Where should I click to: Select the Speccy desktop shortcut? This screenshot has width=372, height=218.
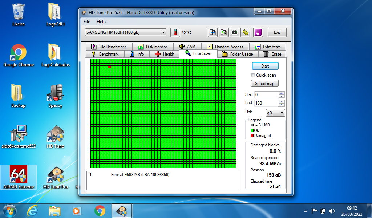(55, 96)
